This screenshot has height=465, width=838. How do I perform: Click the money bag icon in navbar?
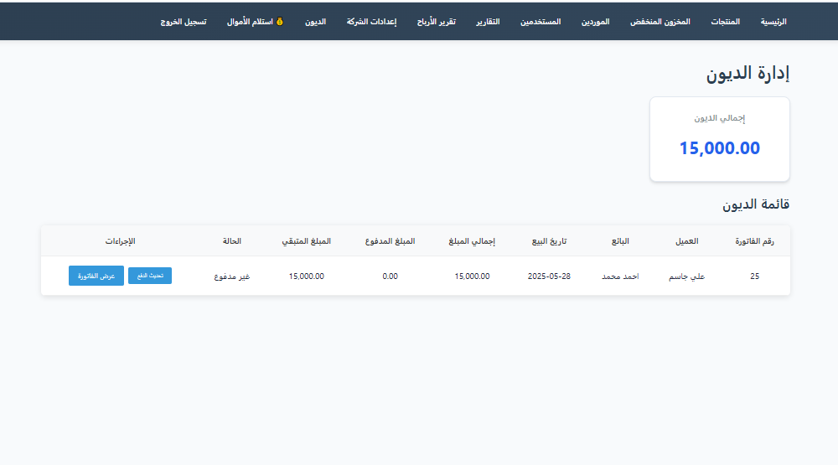280,22
